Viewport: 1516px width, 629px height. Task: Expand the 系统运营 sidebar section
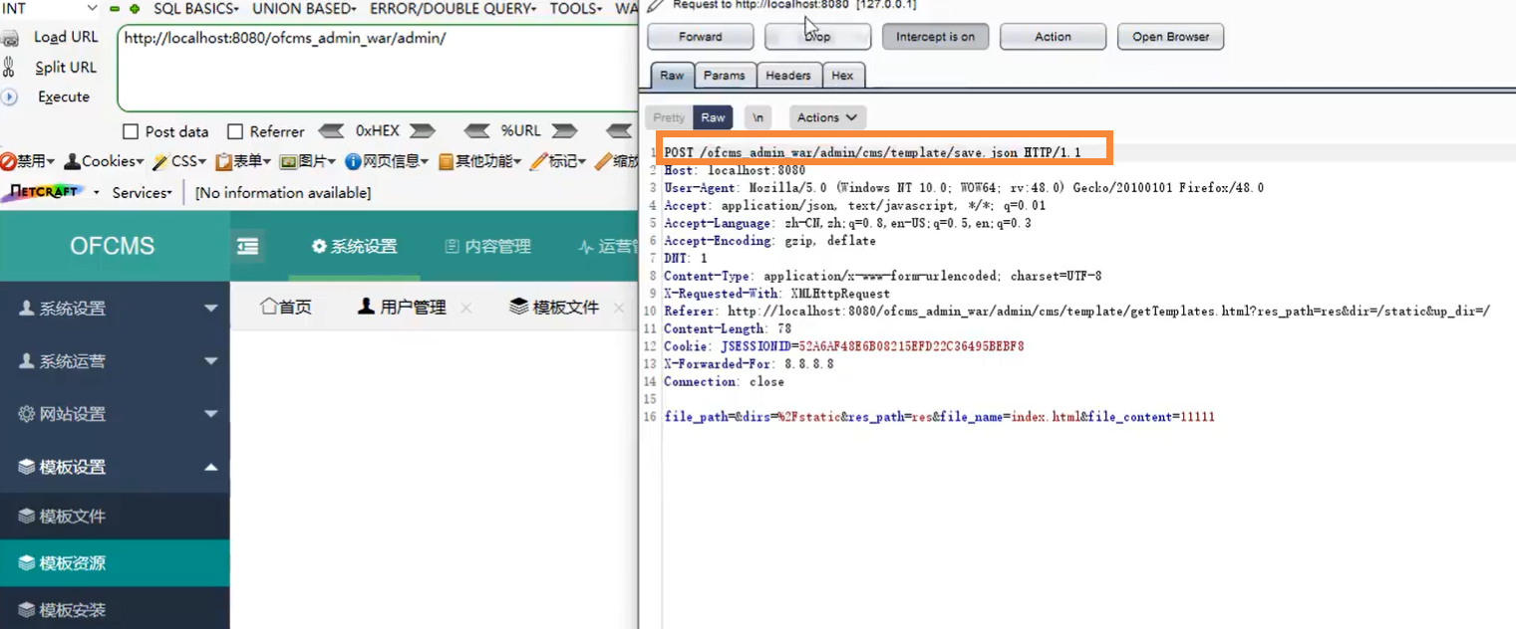[115, 361]
